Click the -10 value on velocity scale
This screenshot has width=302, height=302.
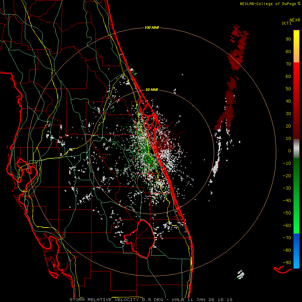287,163
